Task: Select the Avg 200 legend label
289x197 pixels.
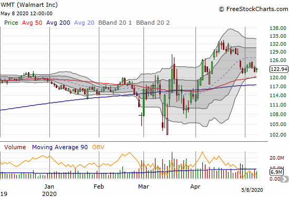Action: click(58, 23)
